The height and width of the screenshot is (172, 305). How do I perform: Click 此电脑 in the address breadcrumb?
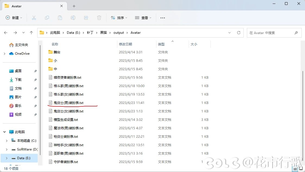pos(55,33)
